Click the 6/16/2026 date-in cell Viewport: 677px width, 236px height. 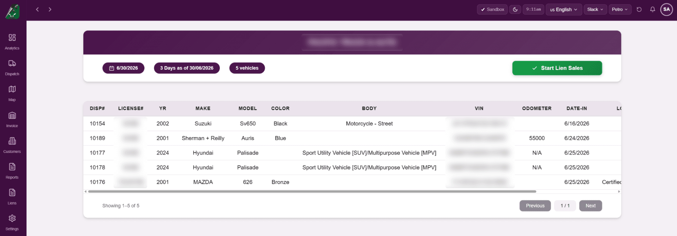(x=577, y=123)
